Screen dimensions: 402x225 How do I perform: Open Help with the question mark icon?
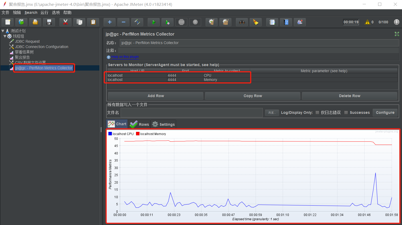[x=286, y=22]
